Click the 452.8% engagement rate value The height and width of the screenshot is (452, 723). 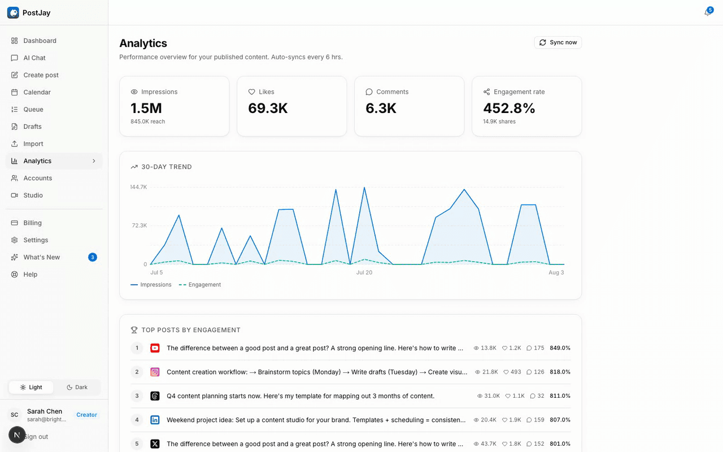[509, 108]
